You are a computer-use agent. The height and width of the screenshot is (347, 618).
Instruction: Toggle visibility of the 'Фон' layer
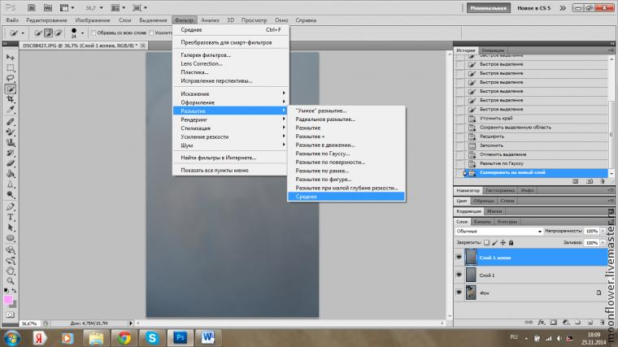459,293
